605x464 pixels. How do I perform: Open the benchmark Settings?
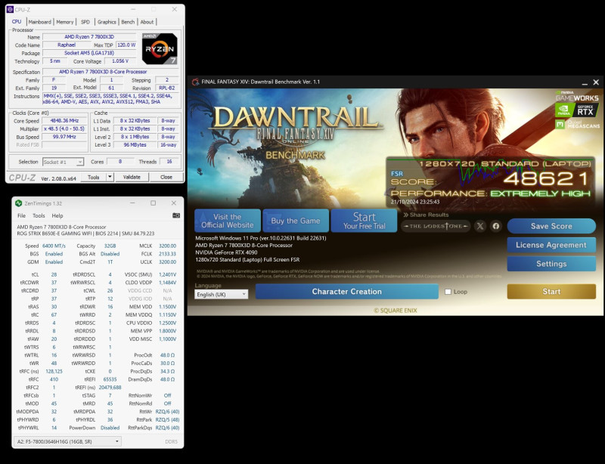[551, 264]
